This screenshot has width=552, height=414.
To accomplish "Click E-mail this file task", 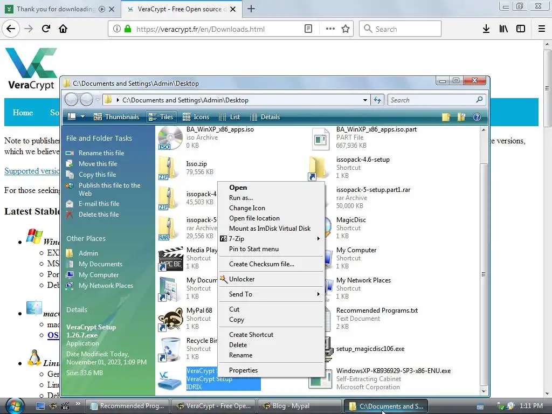I will point(99,203).
